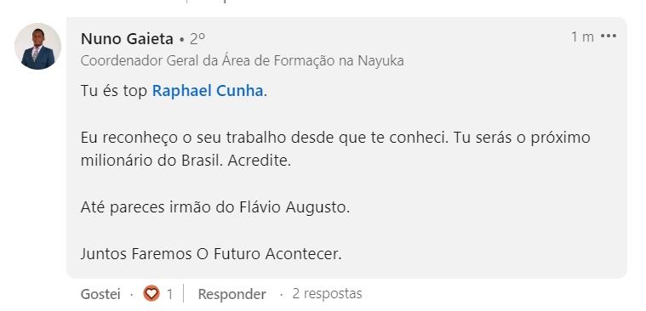This screenshot has width=646, height=311.
Task: Open the reaction count of 1
Action: tap(169, 294)
